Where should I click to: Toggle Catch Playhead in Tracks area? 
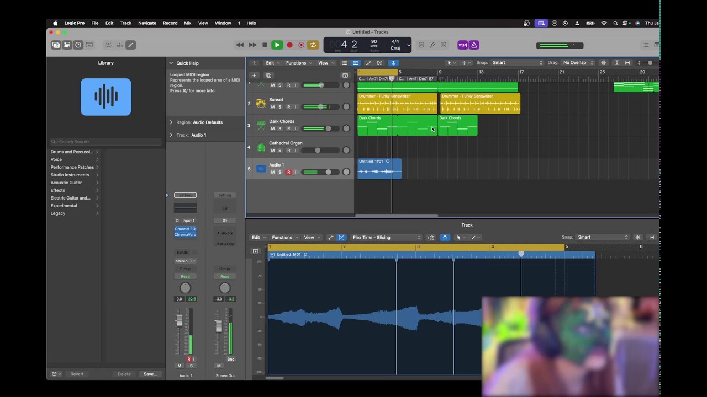pos(393,63)
